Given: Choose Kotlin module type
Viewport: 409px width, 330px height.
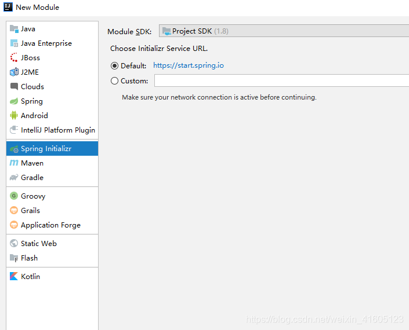Looking at the screenshot, I should click(x=52, y=276).
